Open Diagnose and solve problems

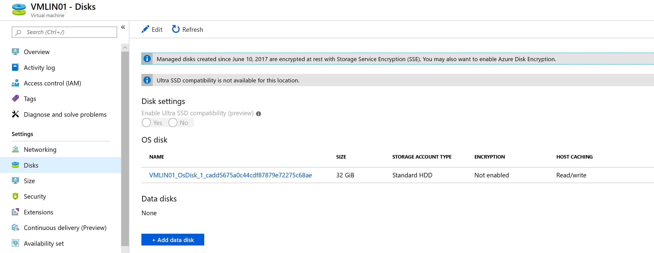[16, 114]
